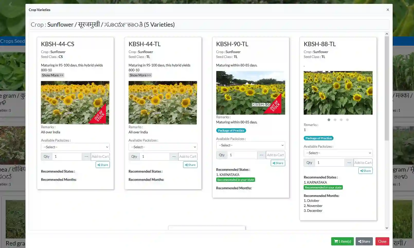Click the KBSH-44-CS variety title
This screenshot has width=414, height=248.
coord(58,44)
